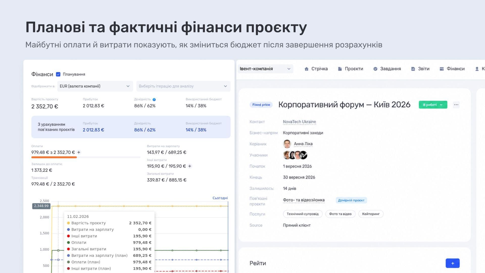Screen dimensions: 485x273
Task: Click the Прямий клієнт source value
Action: 297,225
